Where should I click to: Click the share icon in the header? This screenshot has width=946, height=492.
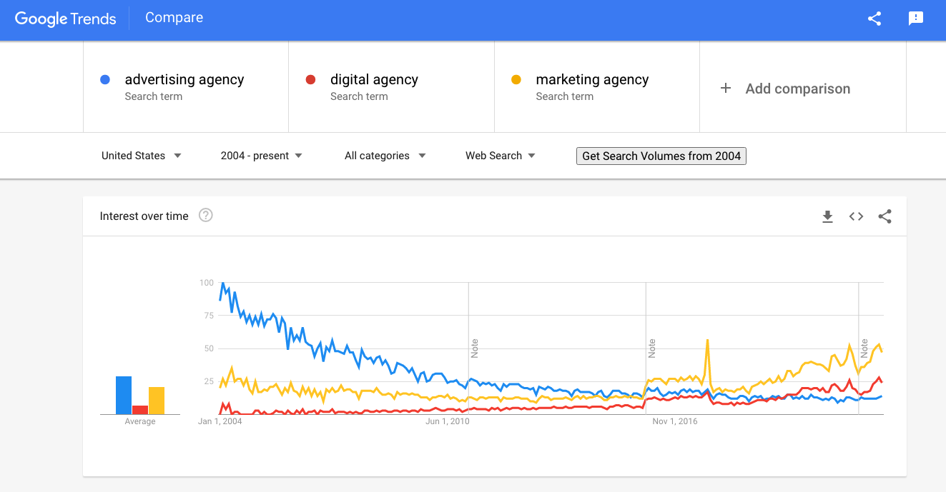pos(874,19)
